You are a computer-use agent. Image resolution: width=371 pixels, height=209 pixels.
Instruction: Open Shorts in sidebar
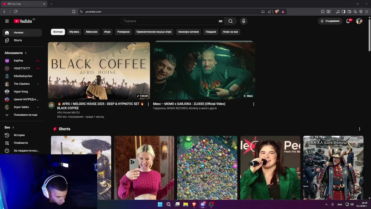click(x=22, y=40)
